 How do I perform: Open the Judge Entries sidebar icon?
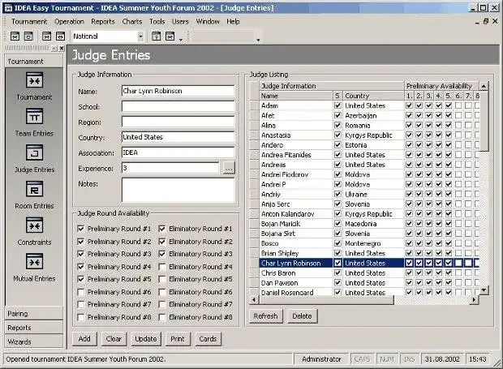pyautogui.click(x=34, y=152)
